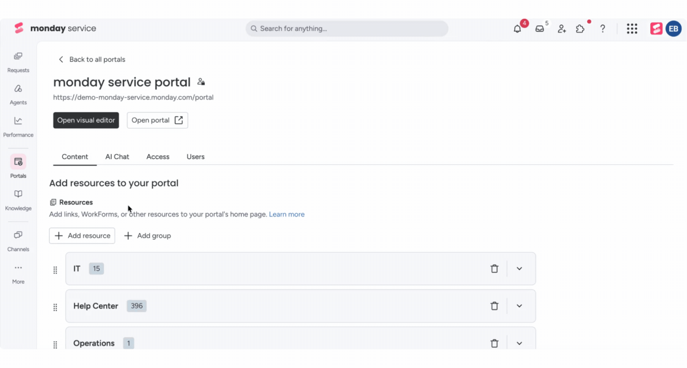Open the inbox tray icon
Screen dimensions: 687x368
point(540,29)
